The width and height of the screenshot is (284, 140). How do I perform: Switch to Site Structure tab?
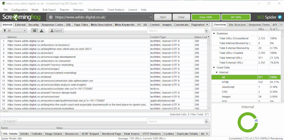pyautogui.click(x=237, y=24)
